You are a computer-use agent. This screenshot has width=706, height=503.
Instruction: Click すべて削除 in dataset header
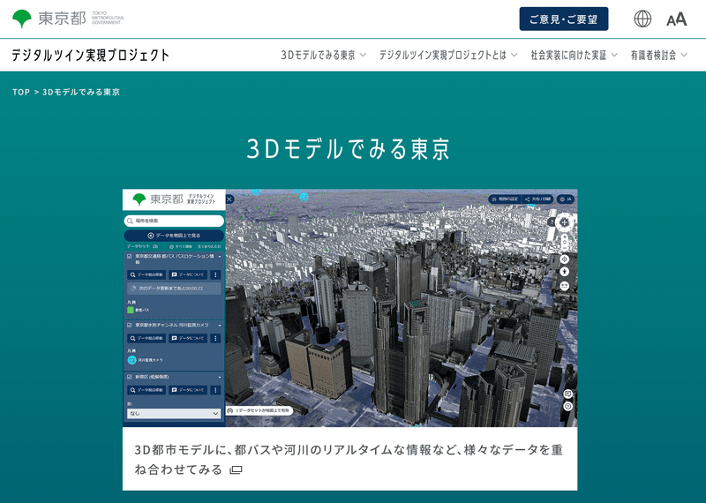click(181, 247)
